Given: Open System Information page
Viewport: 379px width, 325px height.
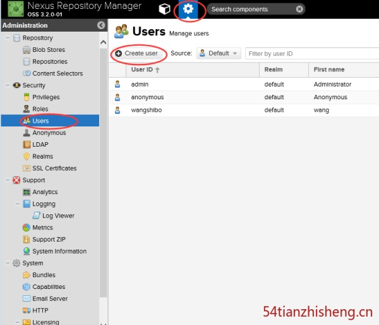Looking at the screenshot, I should (x=59, y=251).
